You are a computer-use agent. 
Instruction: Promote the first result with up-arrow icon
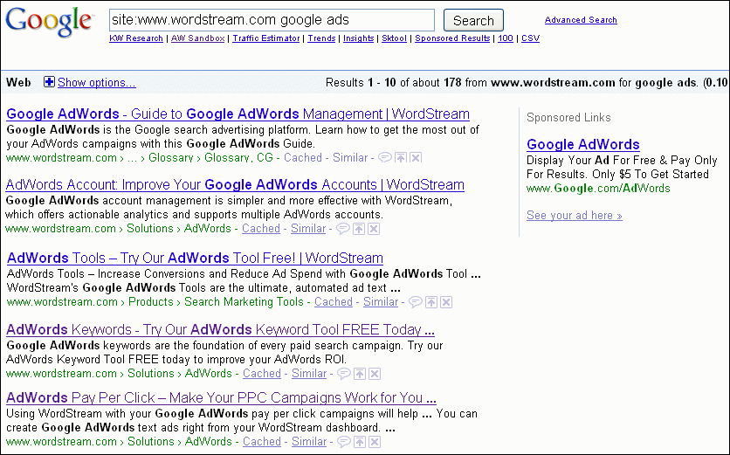(401, 158)
